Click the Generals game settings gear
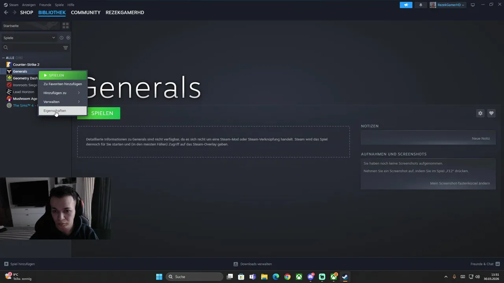Screen dimensions: 504x283 click(x=480, y=113)
